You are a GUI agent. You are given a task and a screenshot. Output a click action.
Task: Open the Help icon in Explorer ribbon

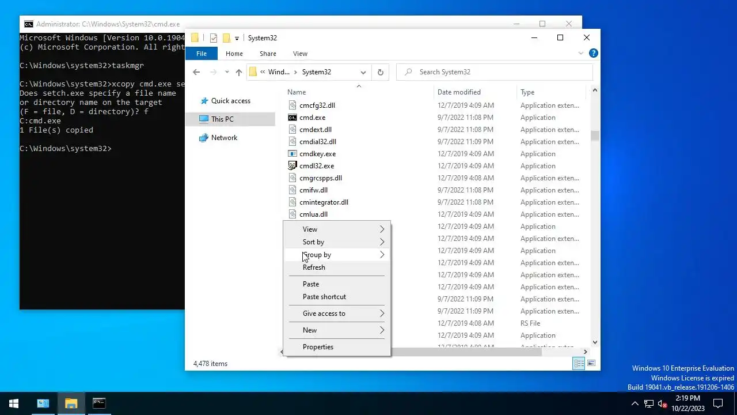(x=594, y=53)
